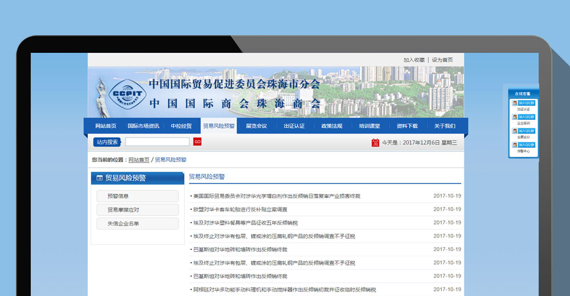
Task: Open the 贸易摩擦应对 sidebar category
Action: 137,210
